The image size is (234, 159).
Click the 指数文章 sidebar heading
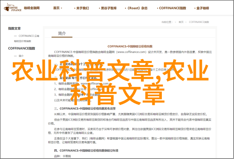pos(14,28)
